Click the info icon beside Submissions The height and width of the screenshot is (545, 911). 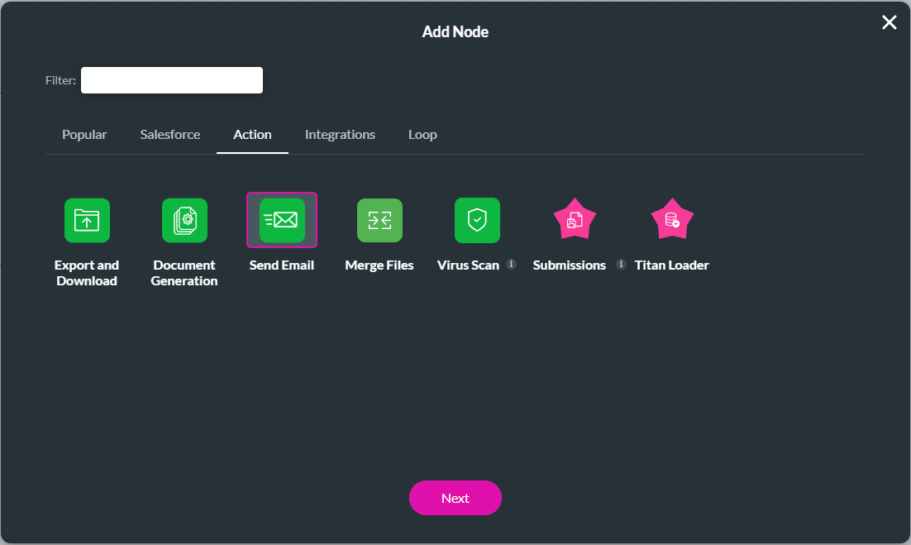coord(619,265)
